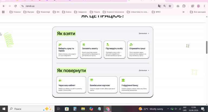208x112 pixels.
Task: Open the Copilot taskbar icon
Action: (x=91, y=109)
